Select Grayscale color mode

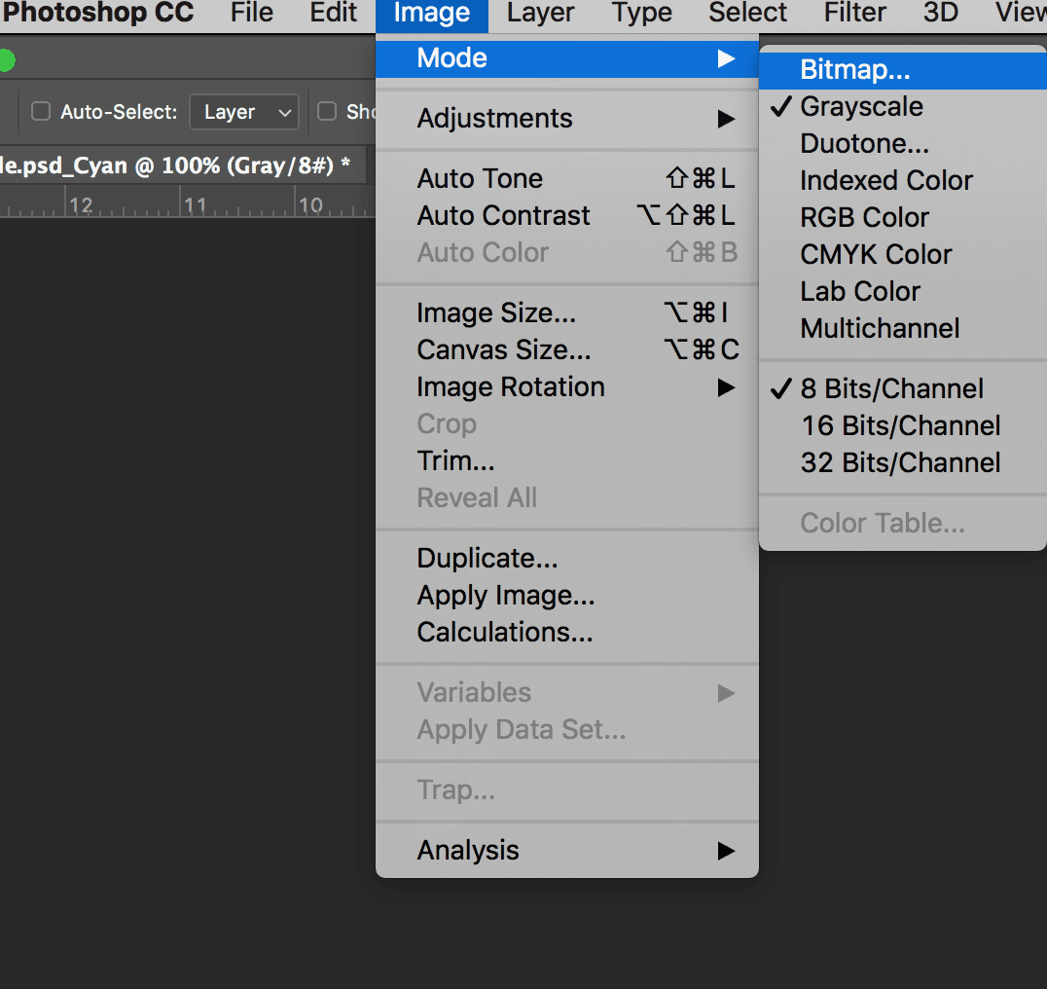pyautogui.click(x=903, y=107)
